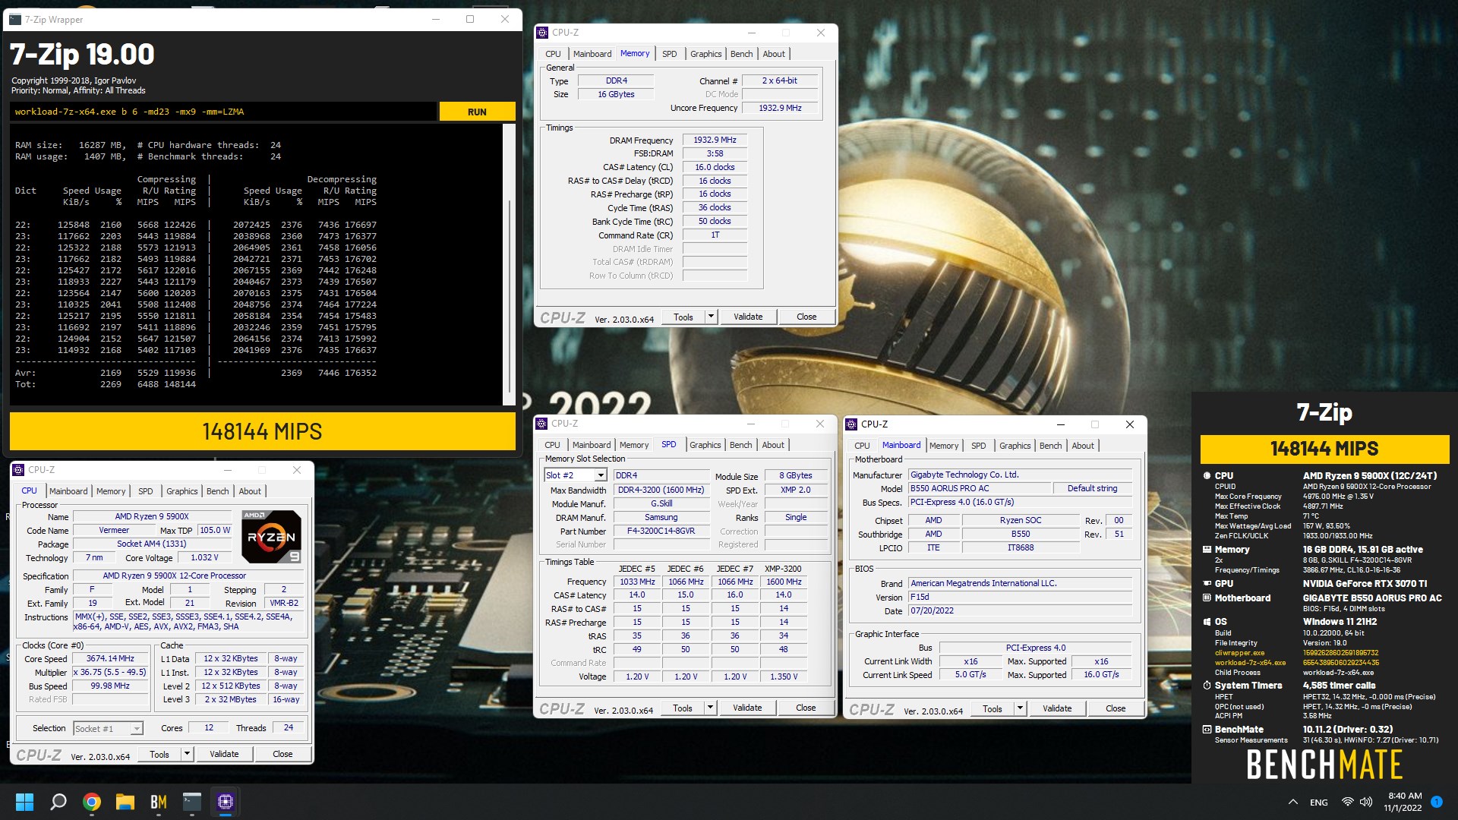The height and width of the screenshot is (820, 1458).
Task: Click Close button in Memory window
Action: pos(806,317)
